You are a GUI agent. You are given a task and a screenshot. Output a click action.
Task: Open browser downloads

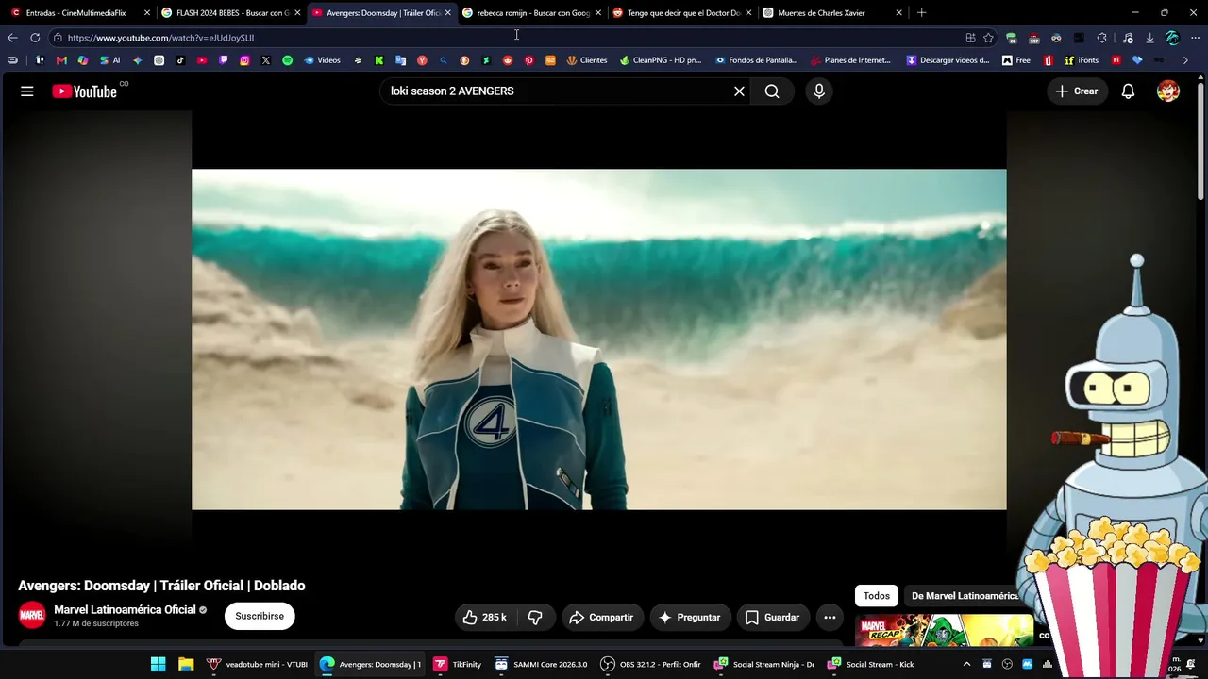pos(1149,38)
